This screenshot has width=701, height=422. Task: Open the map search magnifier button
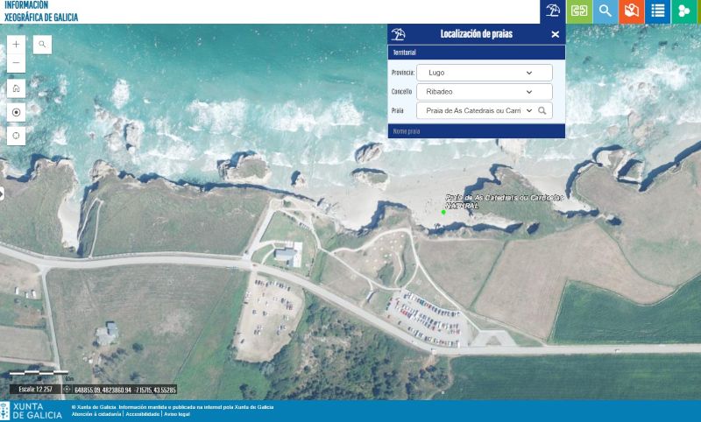tap(42, 44)
